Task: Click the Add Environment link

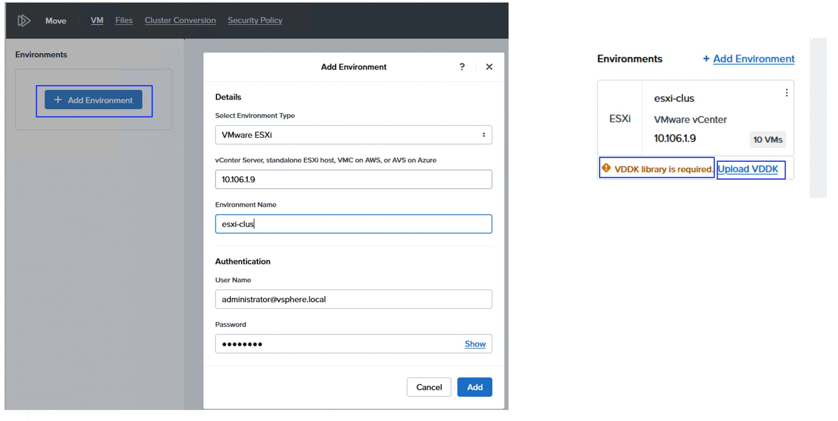Action: (753, 59)
